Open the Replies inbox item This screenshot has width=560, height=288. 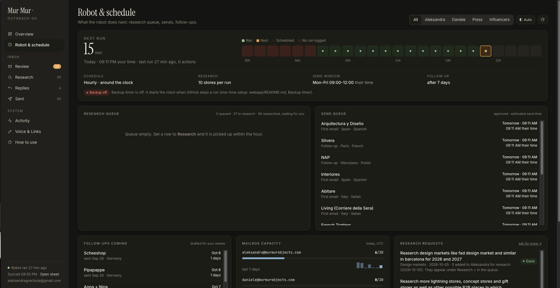click(x=34, y=88)
